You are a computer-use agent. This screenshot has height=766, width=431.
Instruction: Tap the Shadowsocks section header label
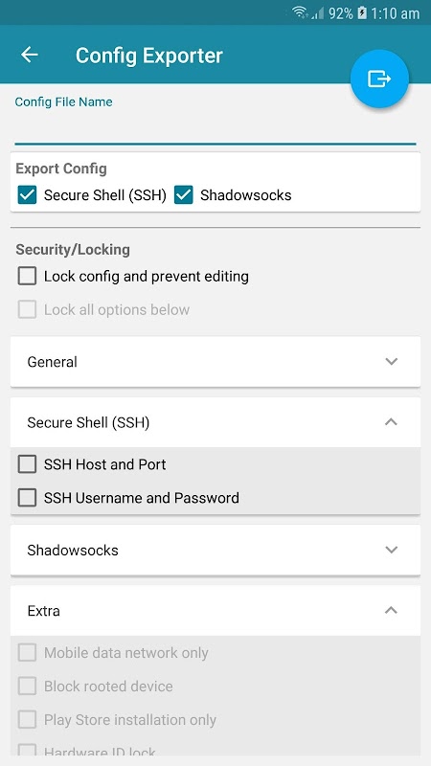point(73,550)
